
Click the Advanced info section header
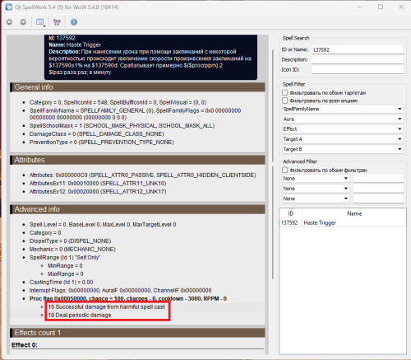[x=137, y=209]
